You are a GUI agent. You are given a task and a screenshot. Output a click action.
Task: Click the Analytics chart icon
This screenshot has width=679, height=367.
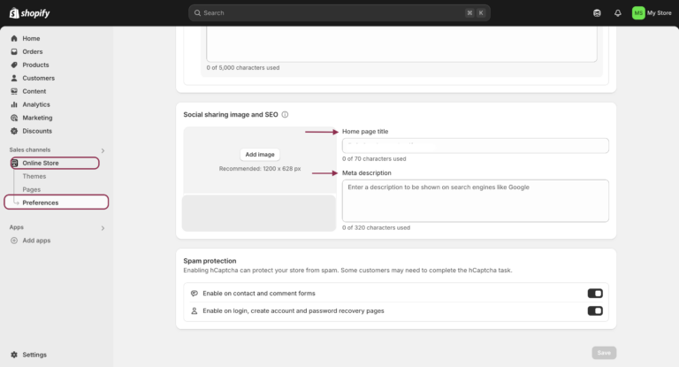point(14,104)
